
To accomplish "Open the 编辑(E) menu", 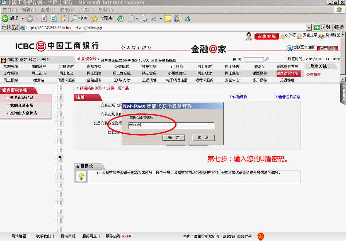I will (x=29, y=10).
